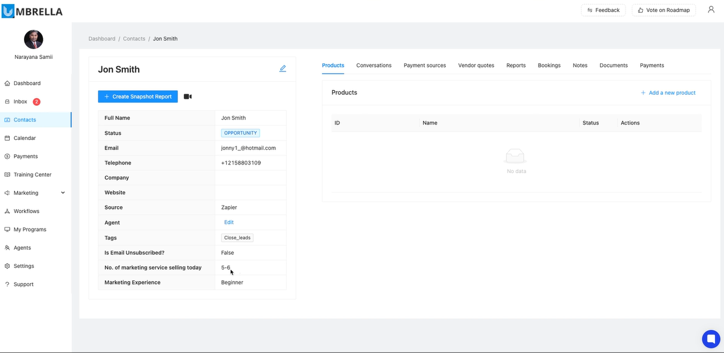This screenshot has height=353, width=724.
Task: Open Contacts in the sidebar
Action: 35,120
